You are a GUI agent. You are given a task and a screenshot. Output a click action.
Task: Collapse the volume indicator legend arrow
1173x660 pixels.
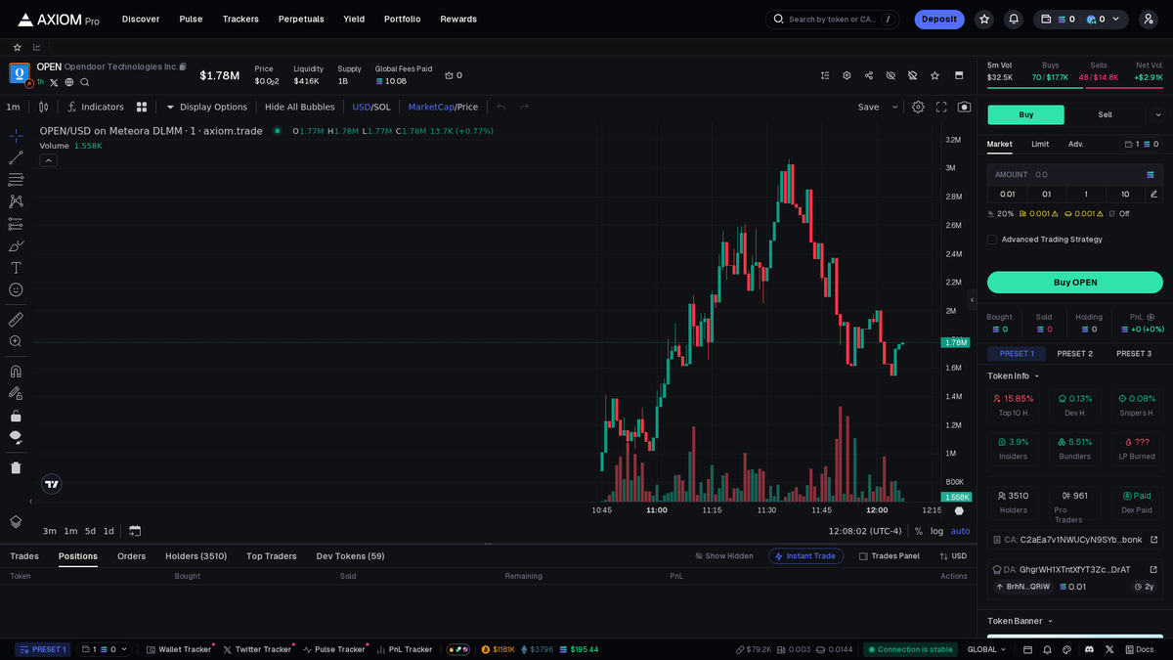48,160
